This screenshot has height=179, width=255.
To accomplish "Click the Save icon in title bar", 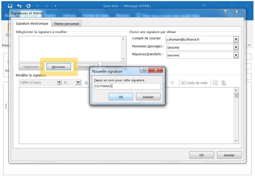I will 10,6.
